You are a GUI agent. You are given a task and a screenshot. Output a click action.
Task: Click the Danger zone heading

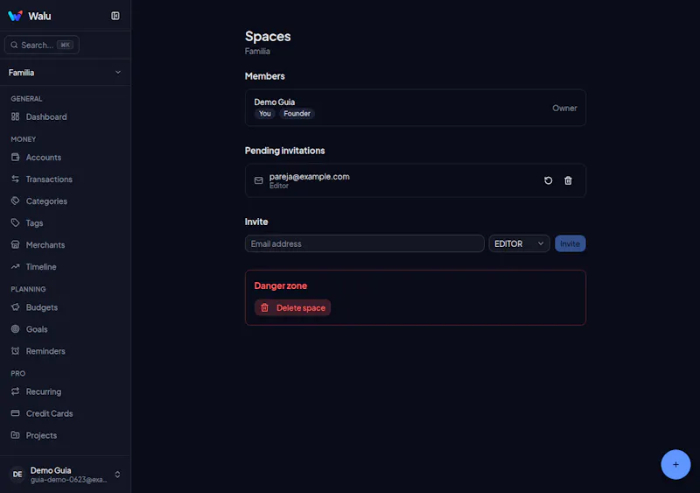(x=280, y=285)
